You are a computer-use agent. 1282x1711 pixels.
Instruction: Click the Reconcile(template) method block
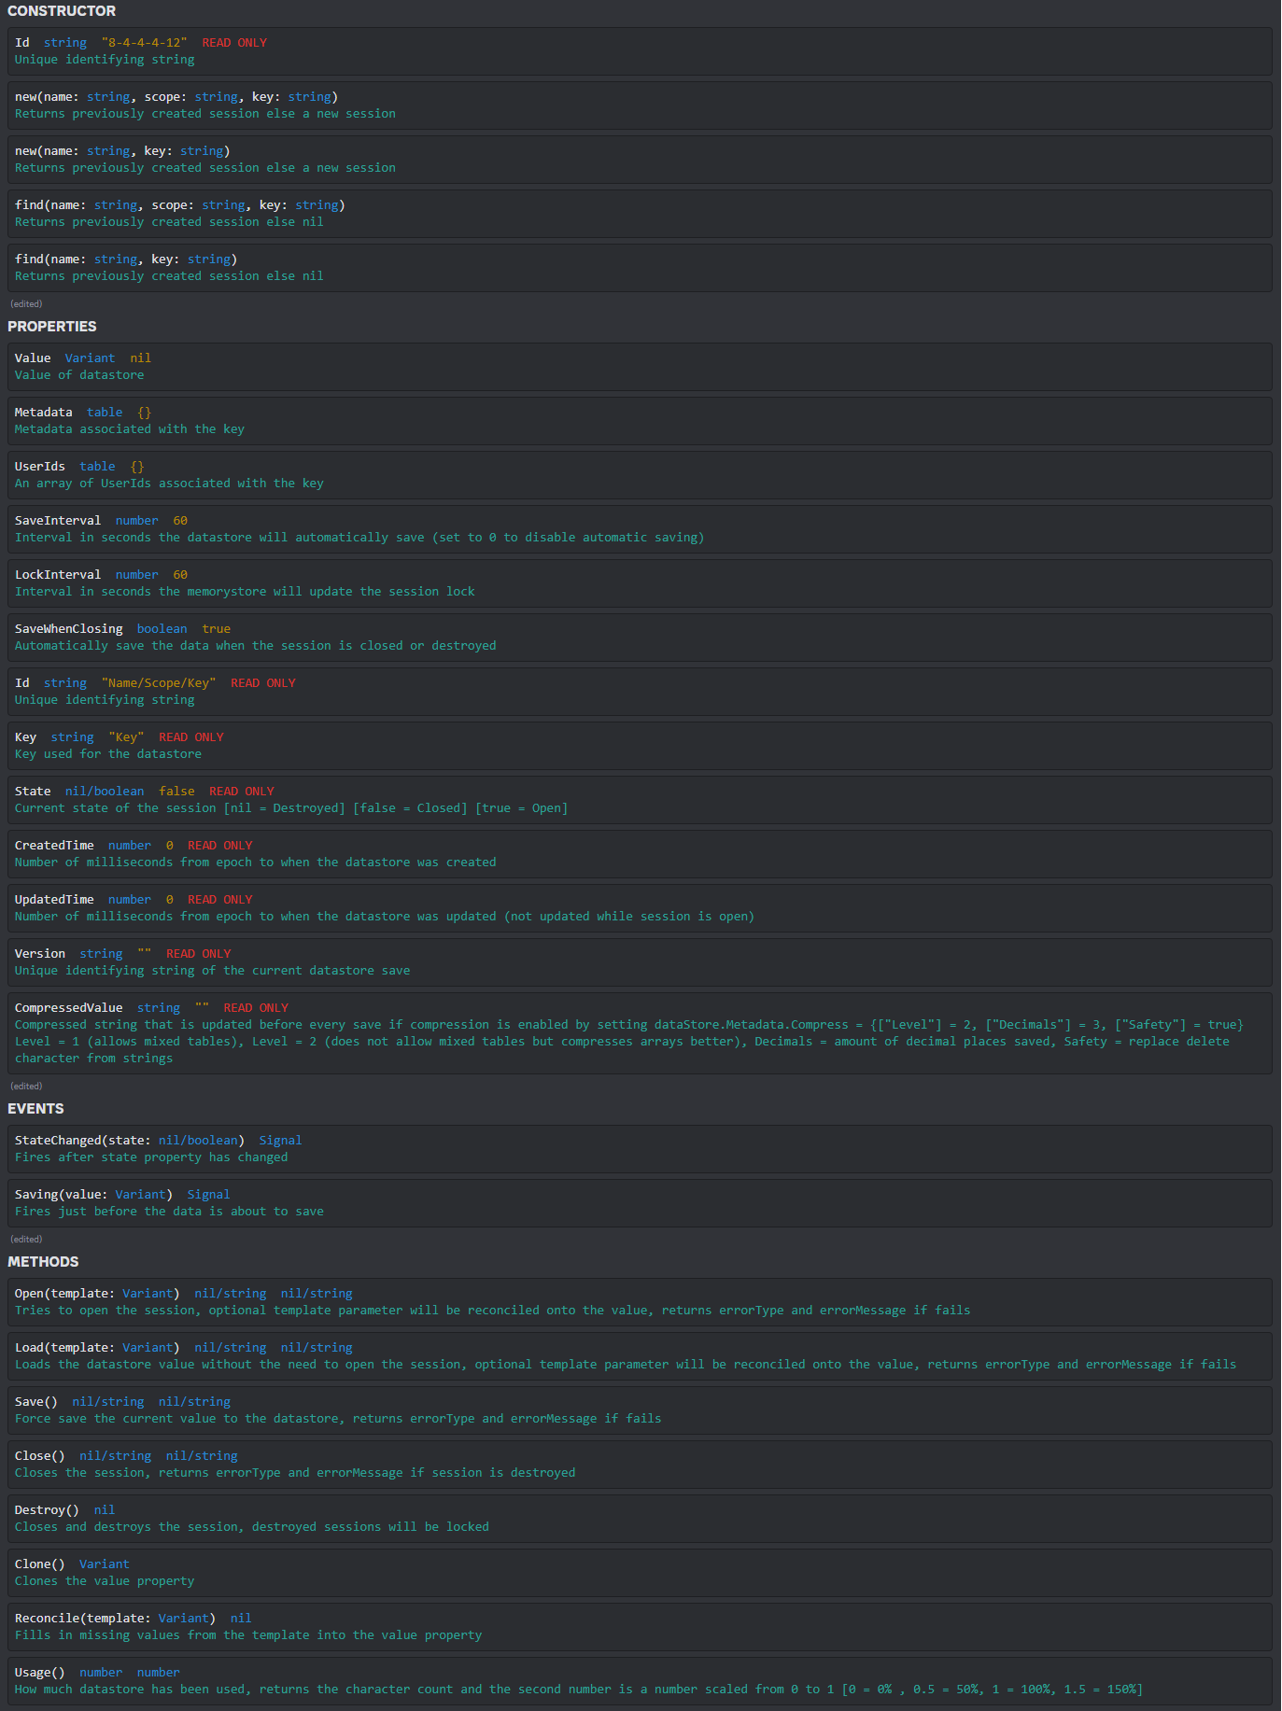(640, 1627)
